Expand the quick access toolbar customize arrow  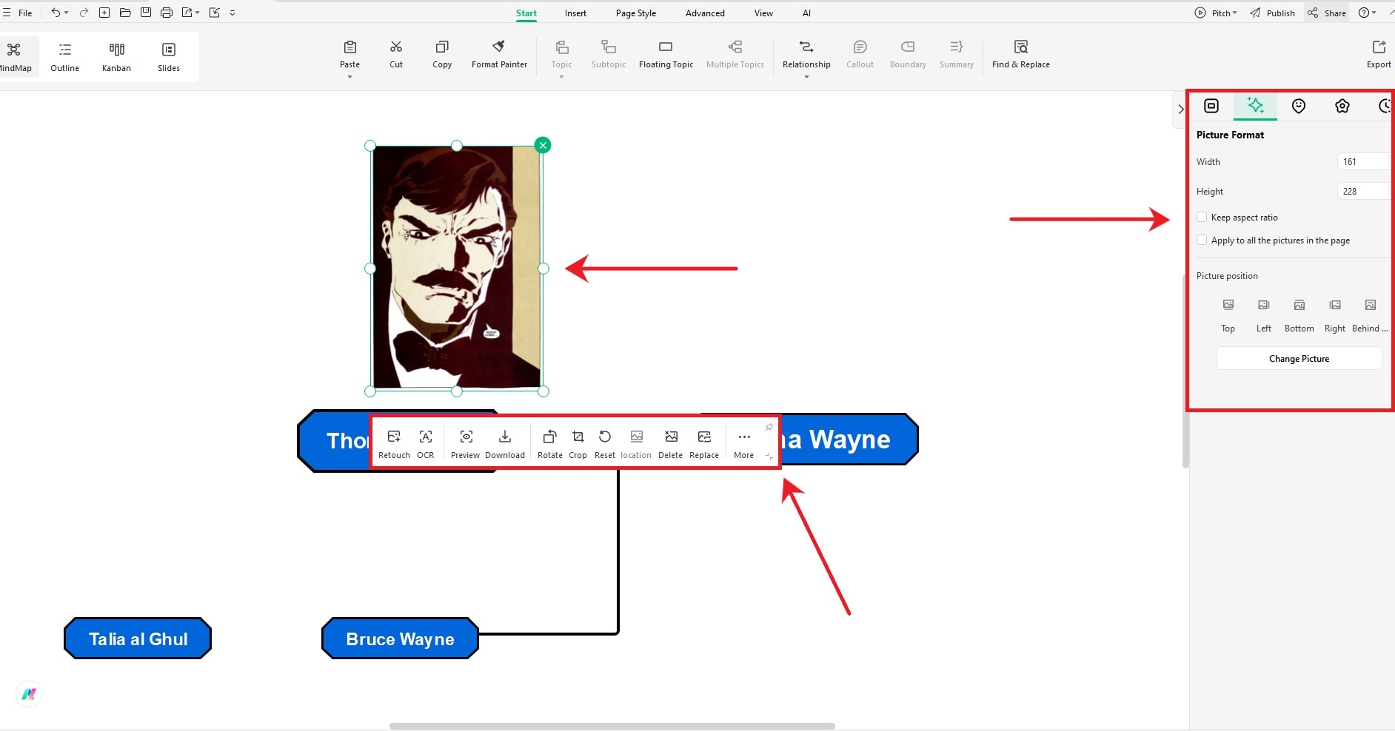click(x=232, y=13)
